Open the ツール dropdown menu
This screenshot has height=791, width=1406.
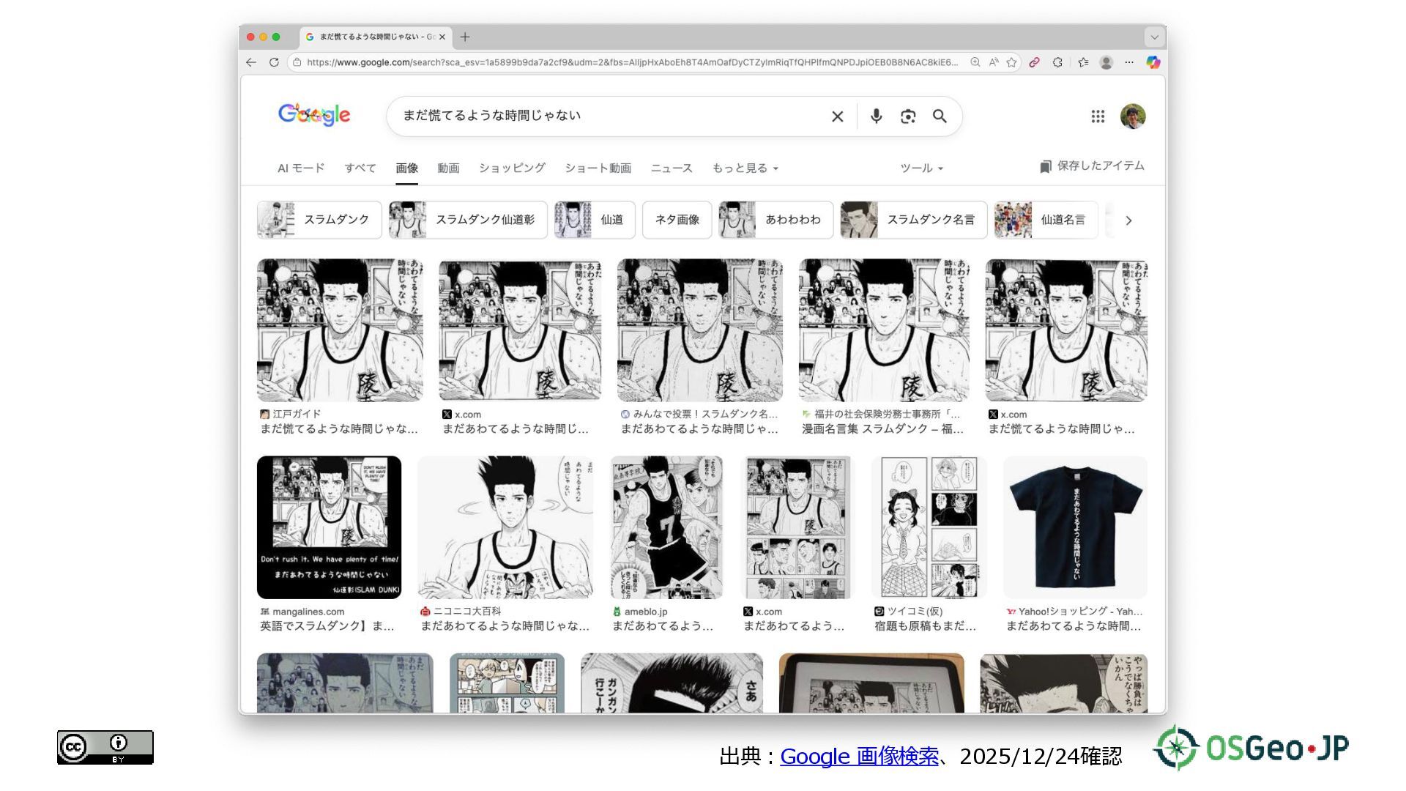click(921, 168)
